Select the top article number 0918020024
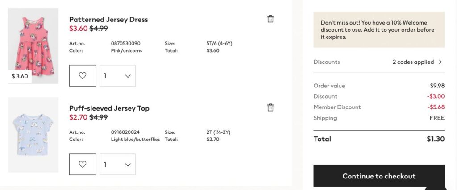457x190 pixels. pyautogui.click(x=125, y=132)
